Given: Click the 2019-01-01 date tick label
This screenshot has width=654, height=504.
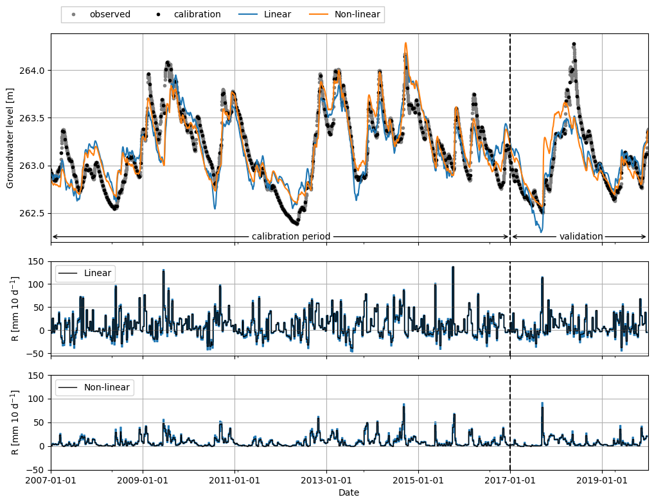Looking at the screenshot, I should pyautogui.click(x=602, y=480).
